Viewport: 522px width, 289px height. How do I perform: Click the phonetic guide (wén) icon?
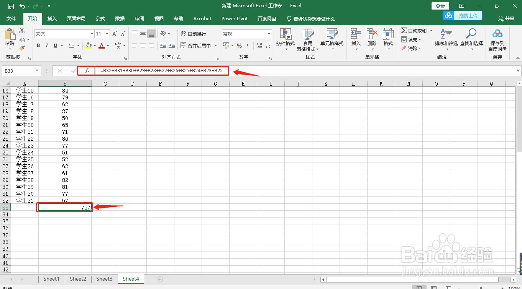pos(118,45)
